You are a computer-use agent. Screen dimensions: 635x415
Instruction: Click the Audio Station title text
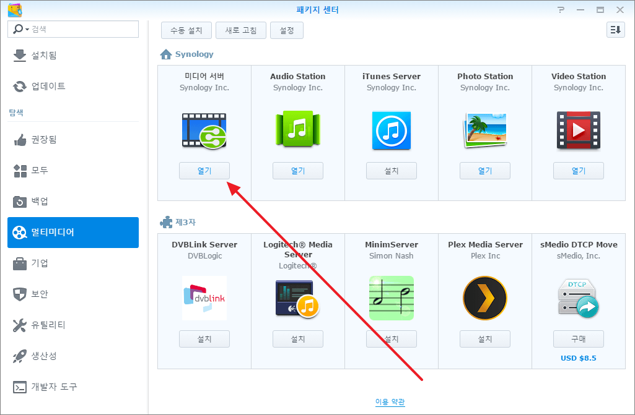[297, 76]
